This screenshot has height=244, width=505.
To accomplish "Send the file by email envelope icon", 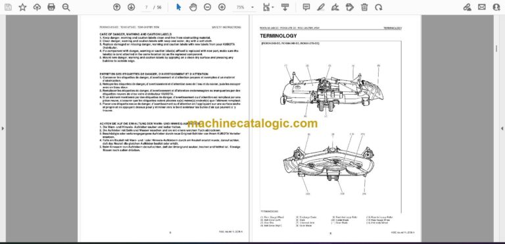I will pyautogui.click(x=482, y=7).
